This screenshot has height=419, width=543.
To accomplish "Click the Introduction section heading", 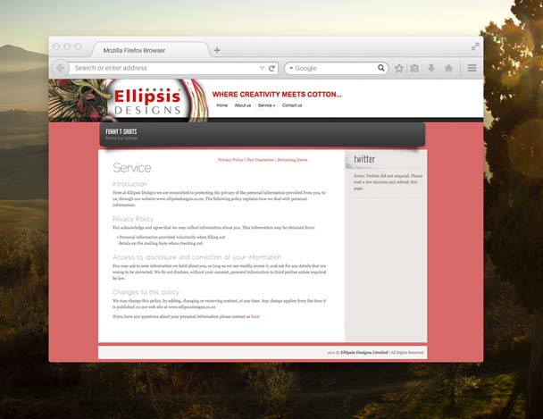I will (129, 184).
